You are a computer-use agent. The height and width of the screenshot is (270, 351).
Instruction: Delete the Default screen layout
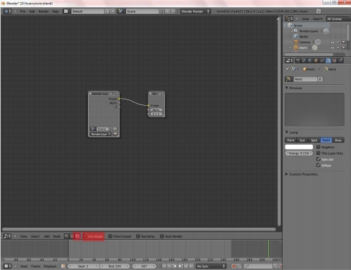112,12
